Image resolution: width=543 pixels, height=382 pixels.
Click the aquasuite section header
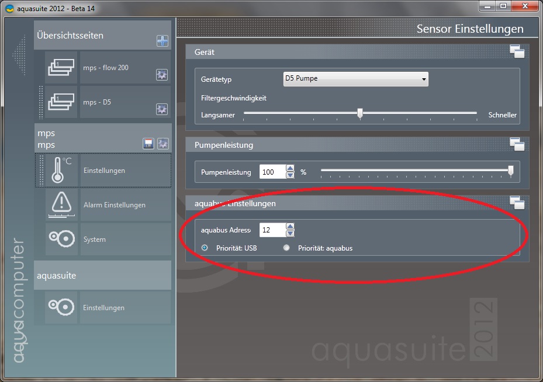tap(102, 275)
